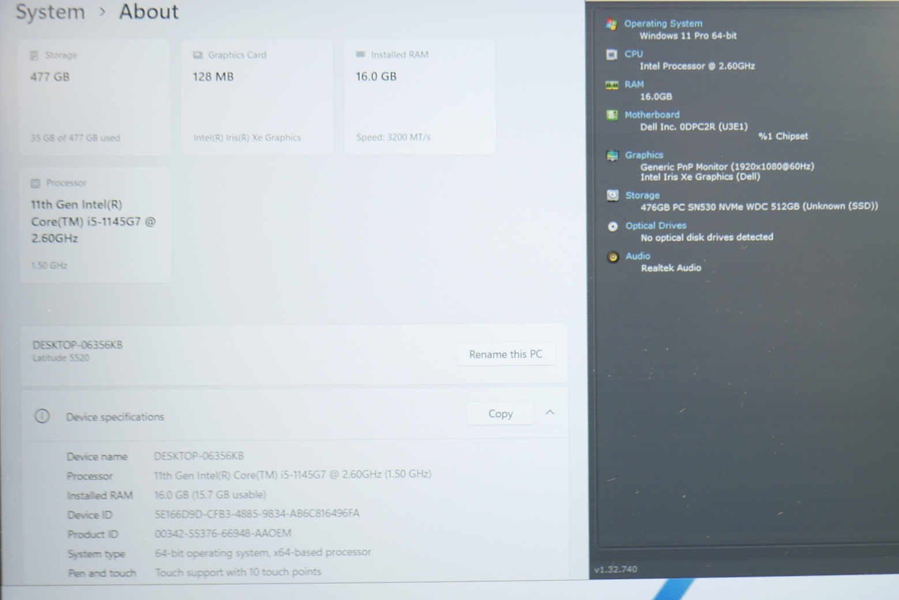This screenshot has height=600, width=899.
Task: Click the Storage drive icon in Speccy
Action: tap(612, 195)
